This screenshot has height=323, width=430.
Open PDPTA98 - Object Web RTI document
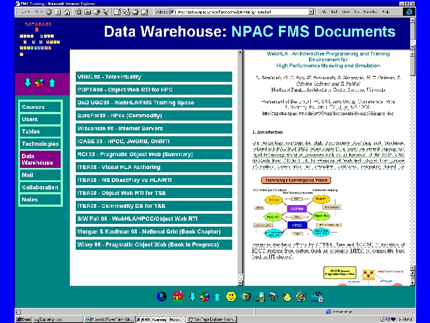(154, 90)
